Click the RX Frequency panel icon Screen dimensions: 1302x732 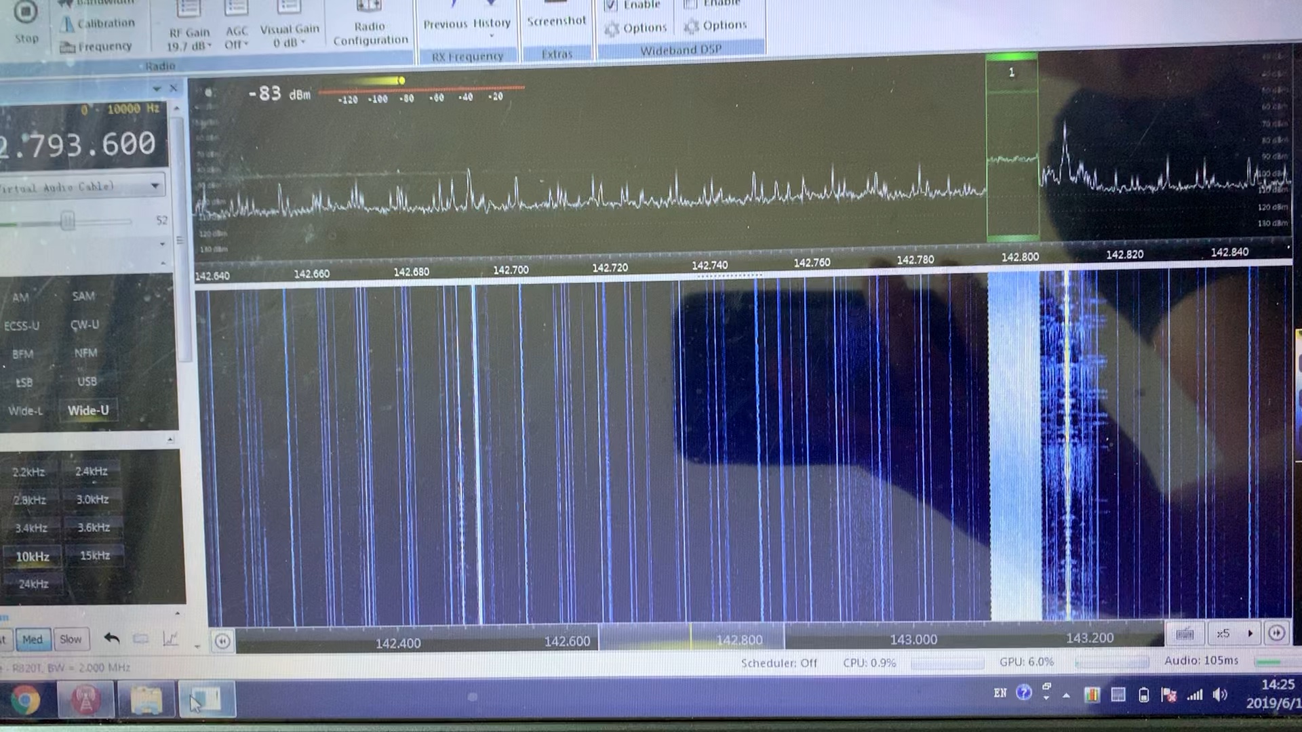(x=468, y=54)
